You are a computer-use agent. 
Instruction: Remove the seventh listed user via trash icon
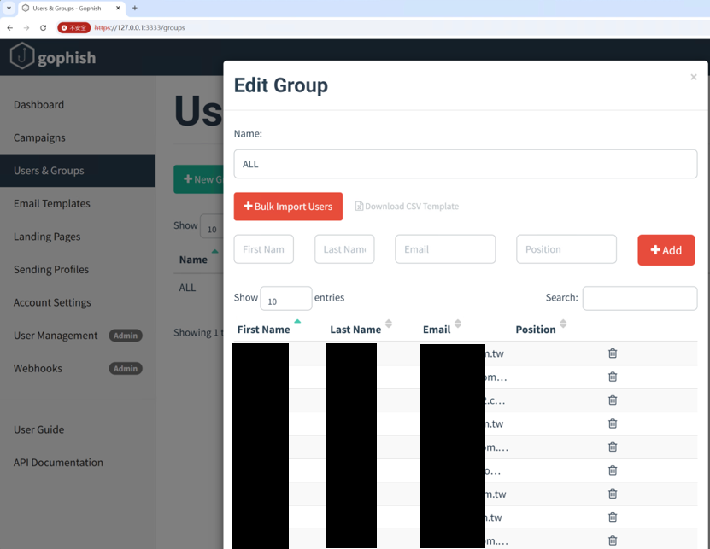click(x=613, y=494)
